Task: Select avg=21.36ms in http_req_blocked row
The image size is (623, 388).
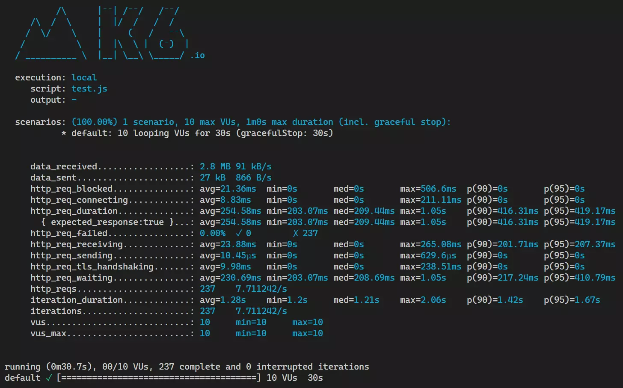Action: 228,189
